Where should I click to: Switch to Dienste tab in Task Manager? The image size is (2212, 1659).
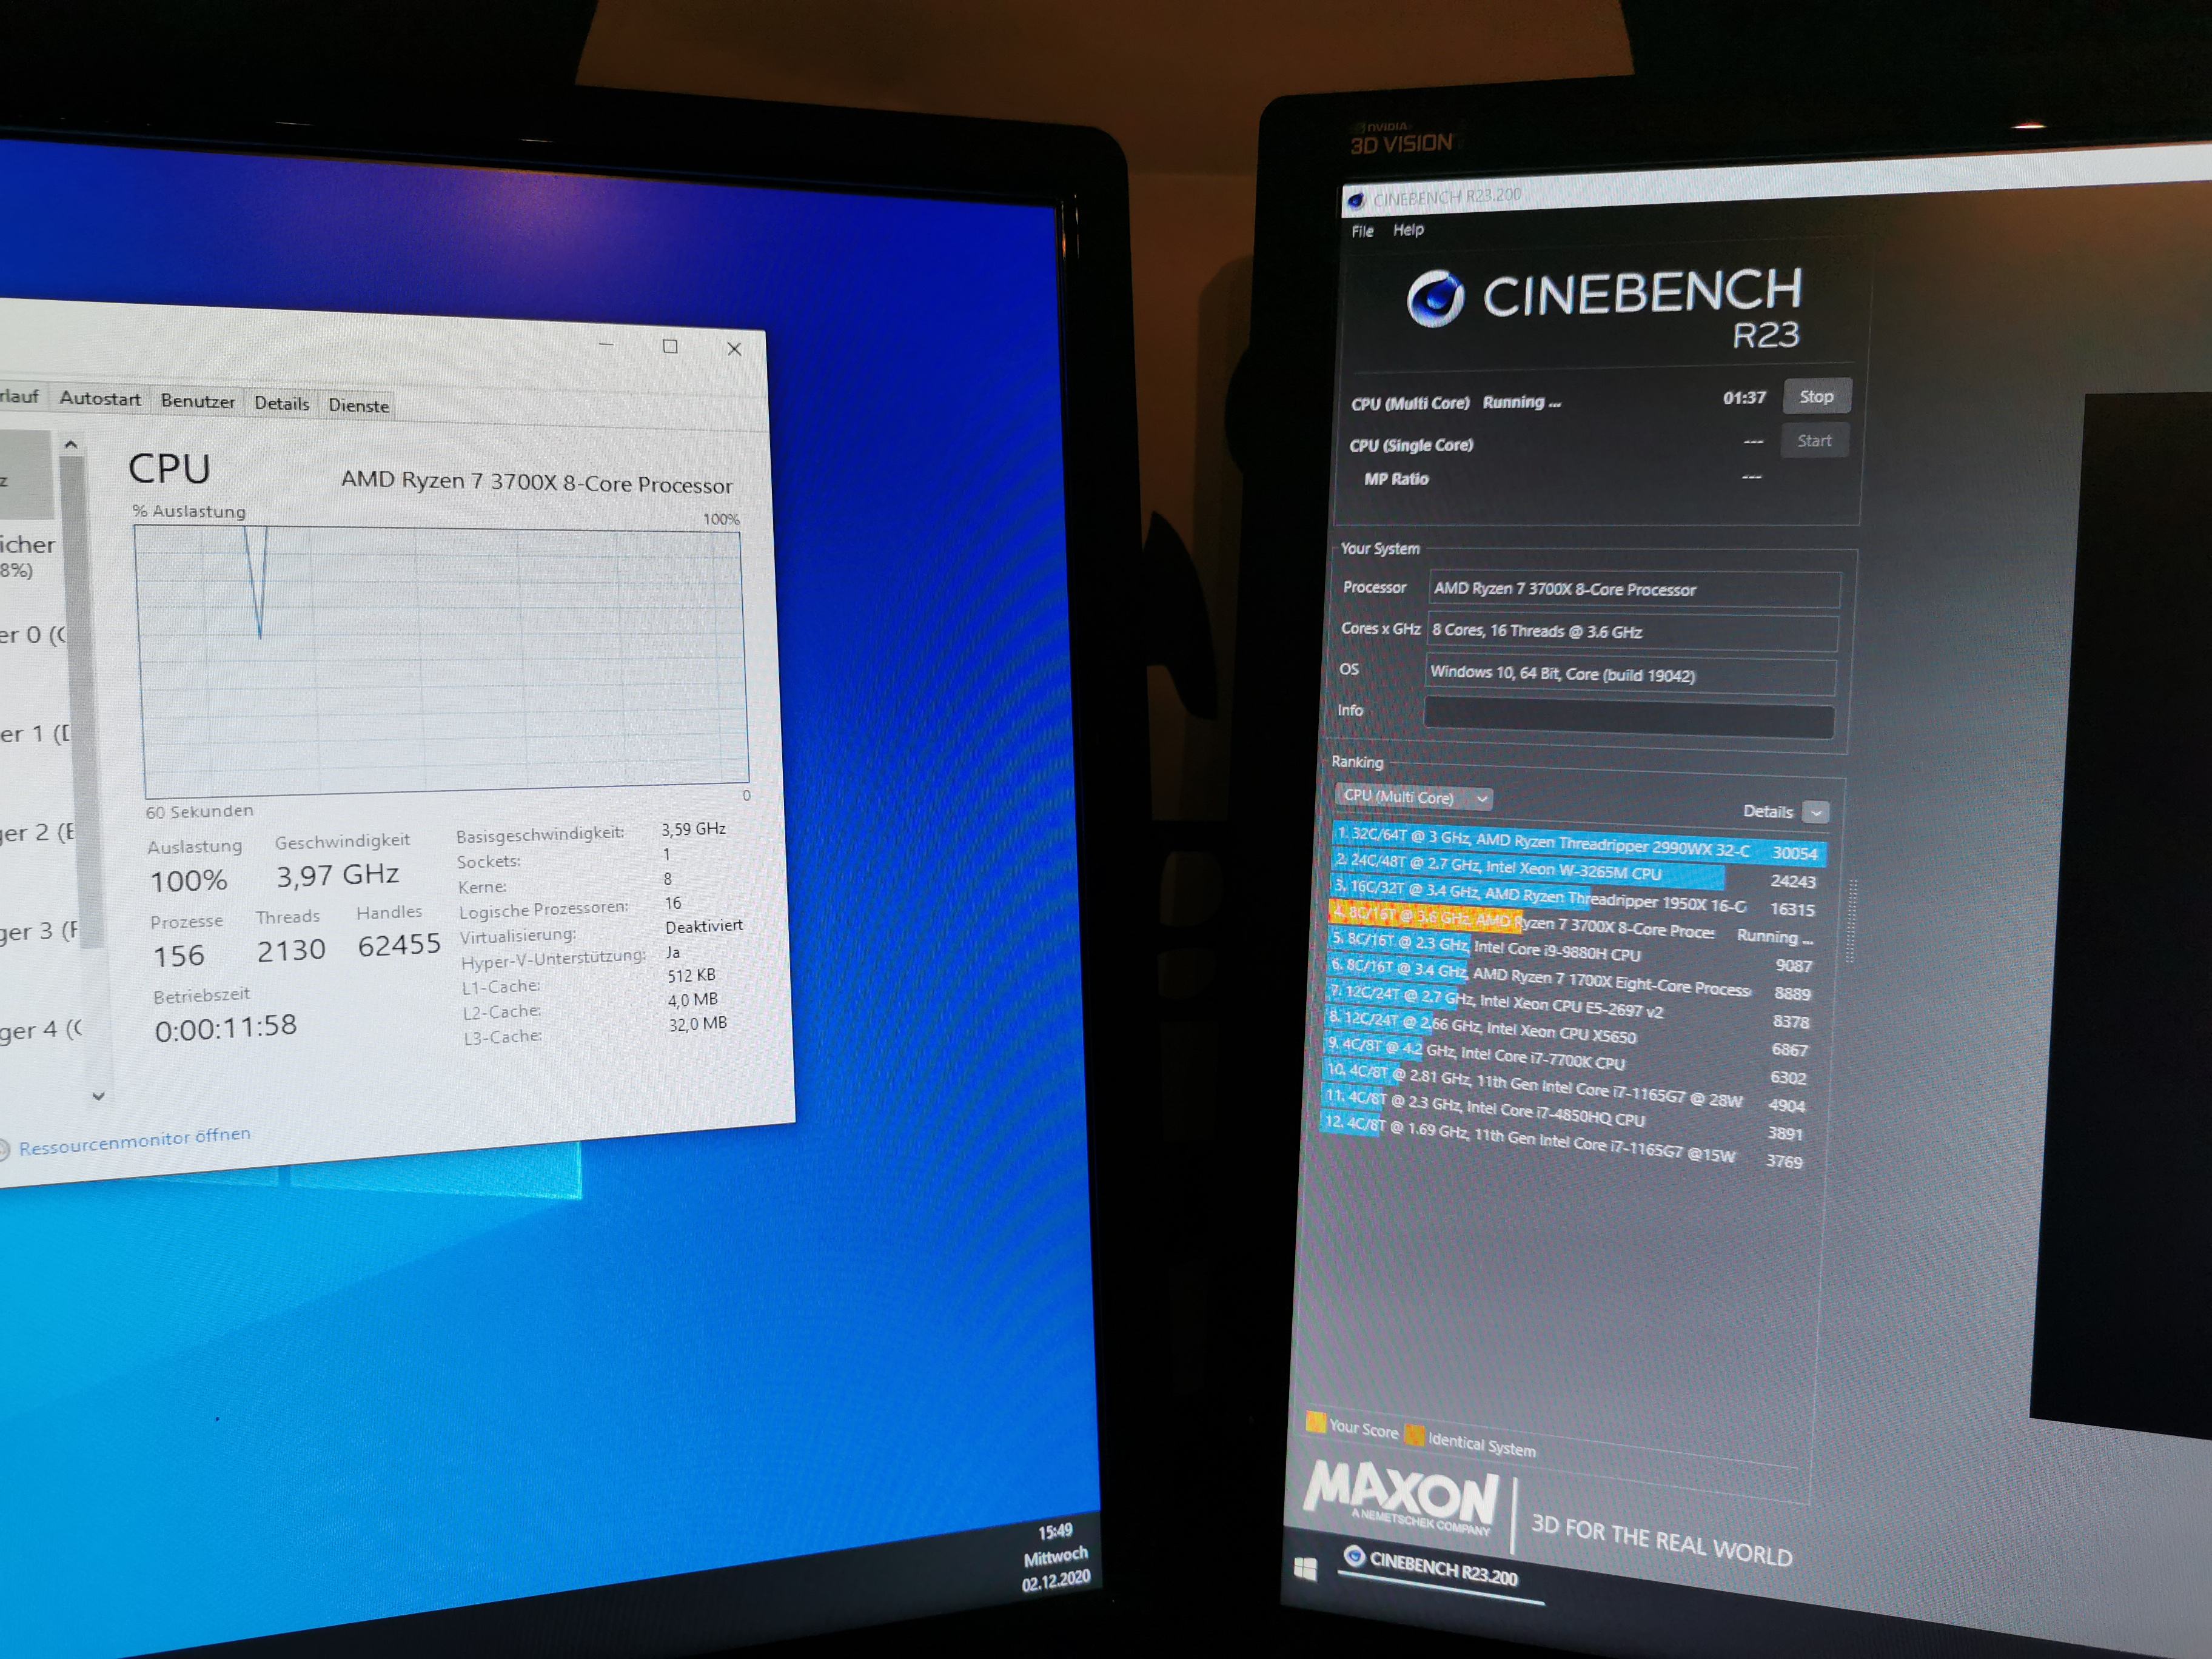coord(358,405)
